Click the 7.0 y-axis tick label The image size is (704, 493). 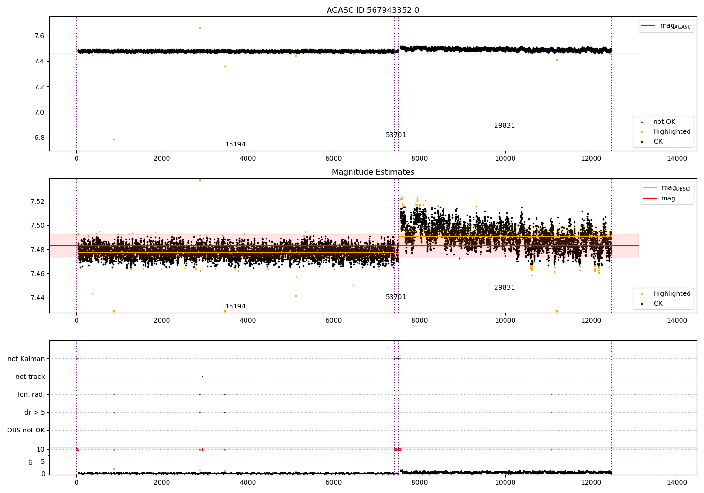(39, 112)
